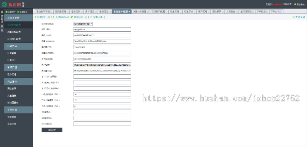The width and height of the screenshot is (307, 147).
Task: Select 订单管理 in the left sidebar
Action: pyautogui.click(x=12, y=53)
